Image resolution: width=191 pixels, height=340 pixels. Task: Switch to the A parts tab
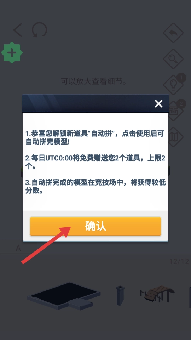[18, 248]
